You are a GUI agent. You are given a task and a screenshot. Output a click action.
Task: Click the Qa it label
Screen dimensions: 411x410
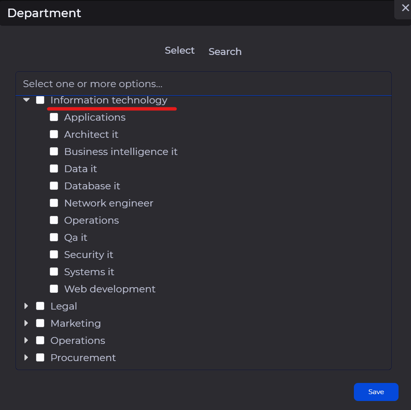tap(76, 237)
